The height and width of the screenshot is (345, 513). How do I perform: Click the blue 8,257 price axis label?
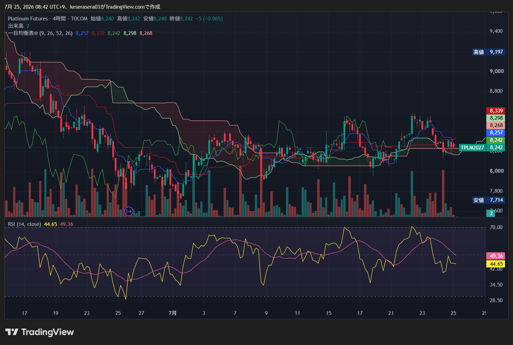pos(495,132)
